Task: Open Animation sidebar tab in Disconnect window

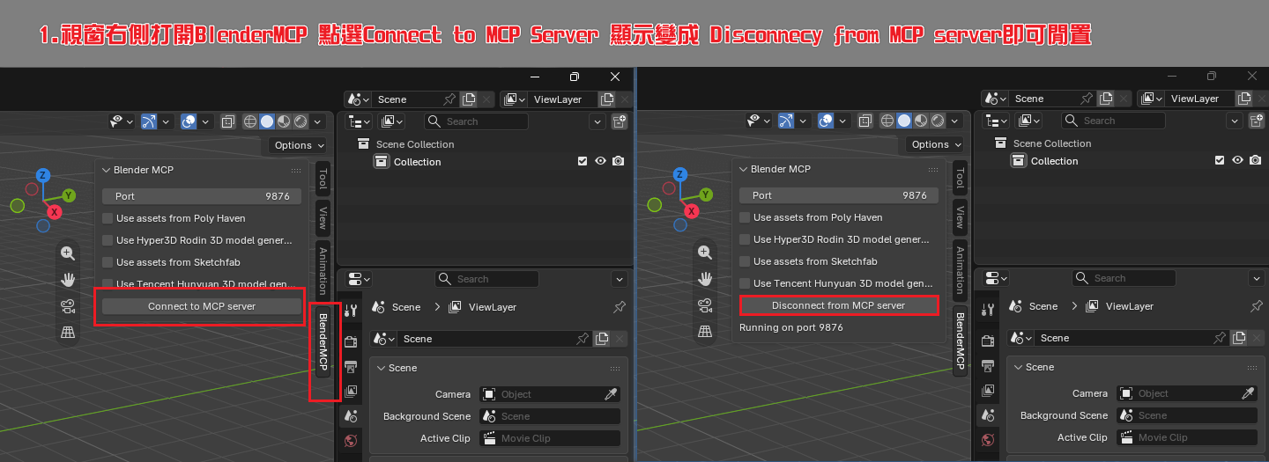Action: tap(961, 269)
